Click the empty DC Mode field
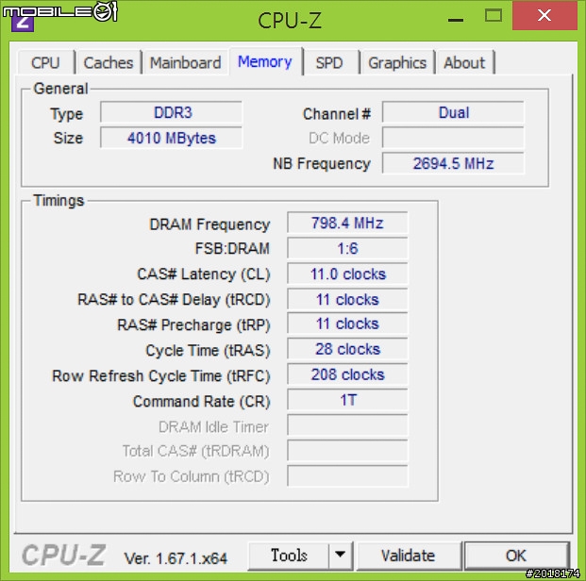The image size is (586, 581). (x=453, y=138)
